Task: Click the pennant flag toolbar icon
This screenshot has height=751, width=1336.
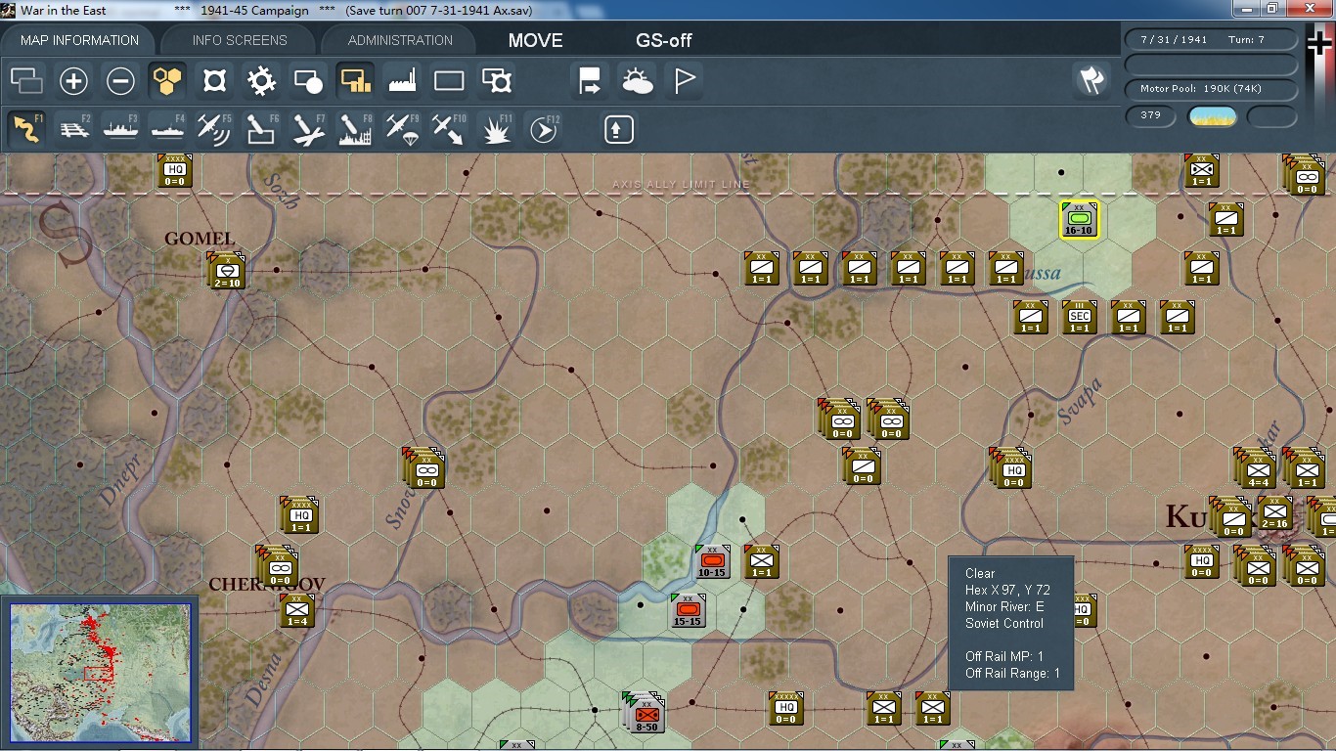Action: coord(685,81)
